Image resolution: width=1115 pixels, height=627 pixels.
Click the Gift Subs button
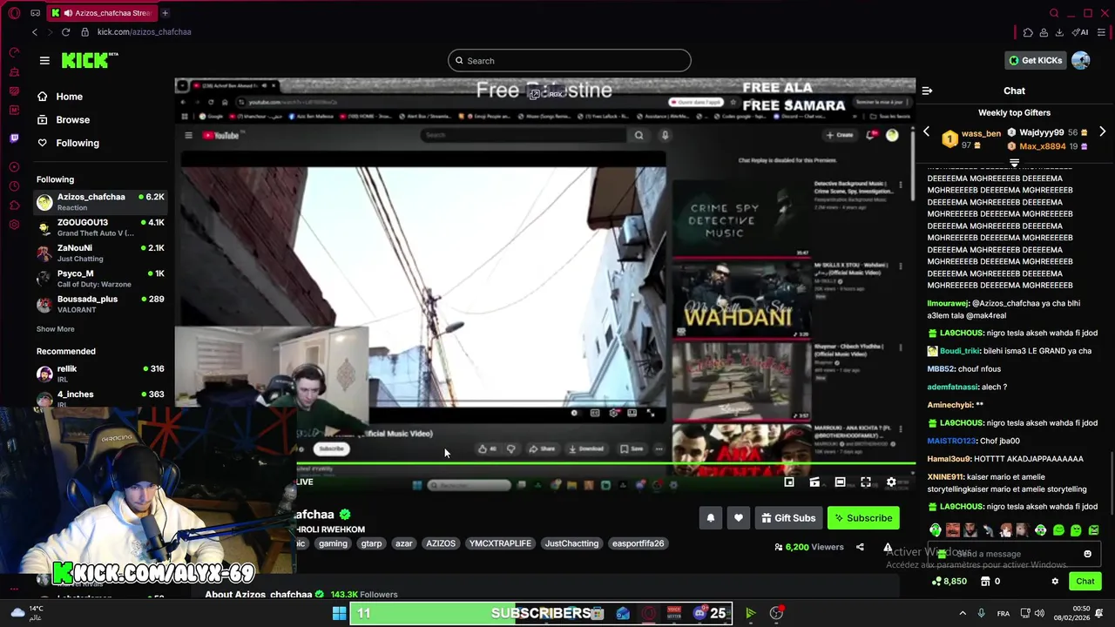coord(787,518)
